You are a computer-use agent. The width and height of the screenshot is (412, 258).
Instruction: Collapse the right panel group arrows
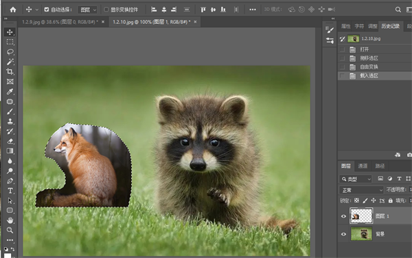333,18
